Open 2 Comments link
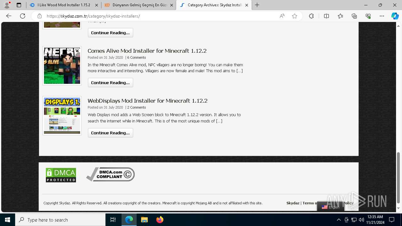The image size is (402, 226). (137, 107)
